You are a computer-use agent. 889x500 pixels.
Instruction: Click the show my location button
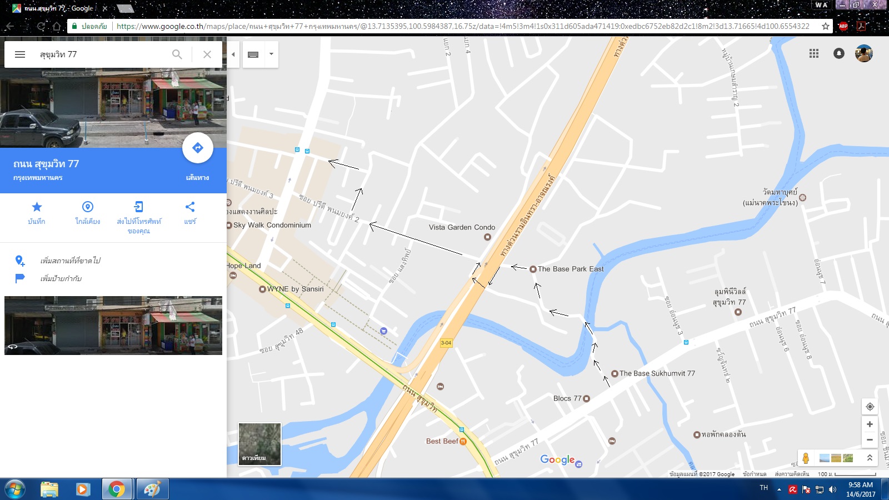[x=870, y=407]
